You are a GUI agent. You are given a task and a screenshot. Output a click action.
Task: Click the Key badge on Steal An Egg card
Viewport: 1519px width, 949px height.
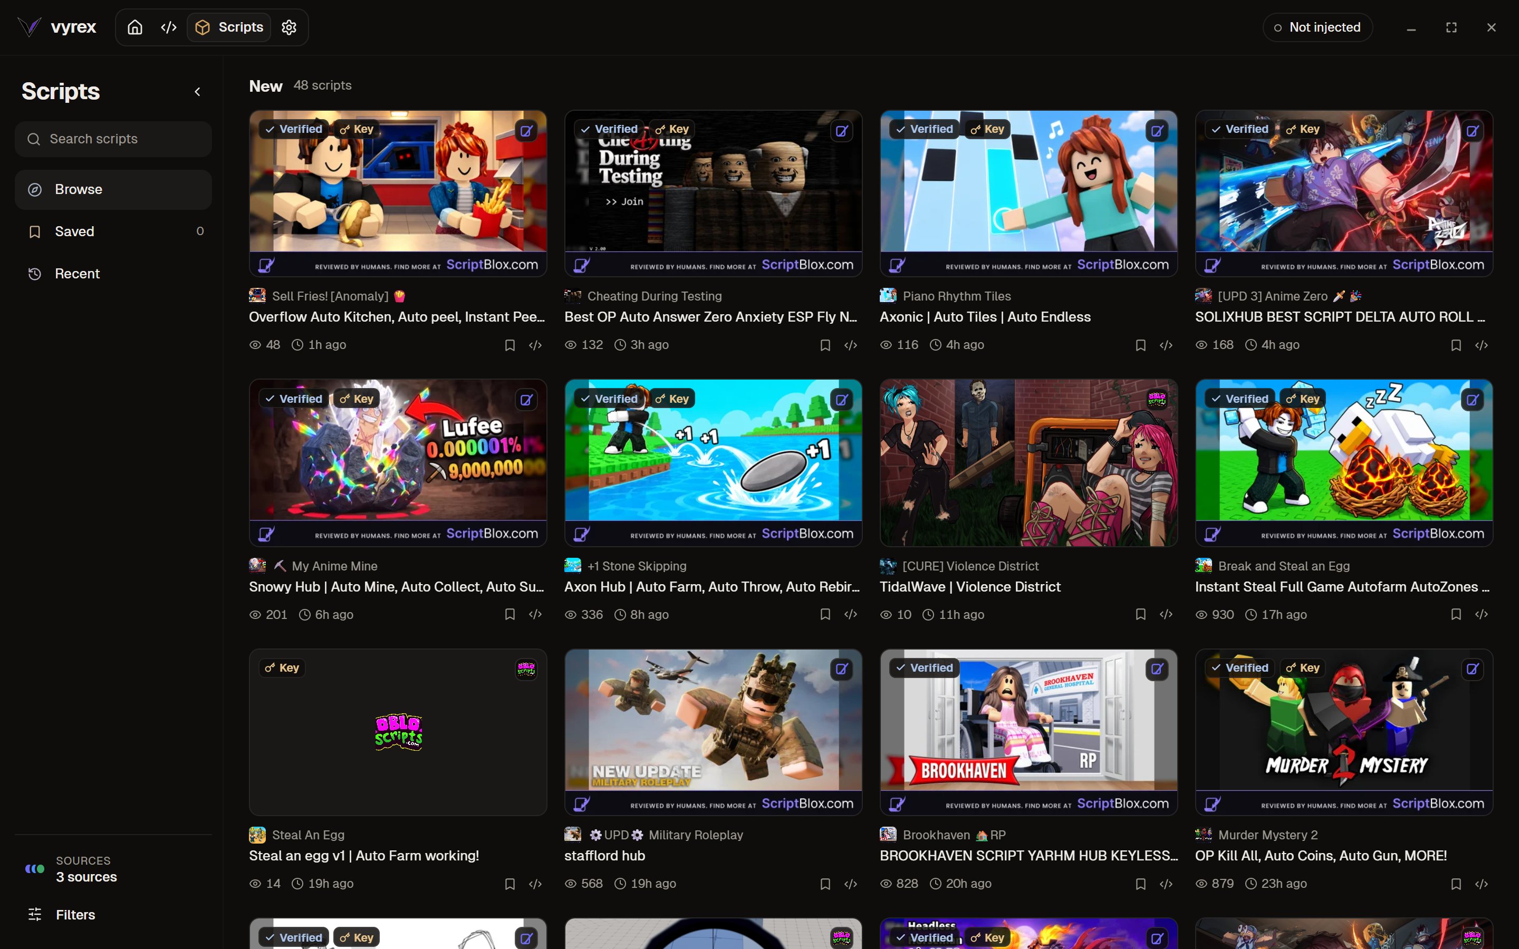coord(282,668)
